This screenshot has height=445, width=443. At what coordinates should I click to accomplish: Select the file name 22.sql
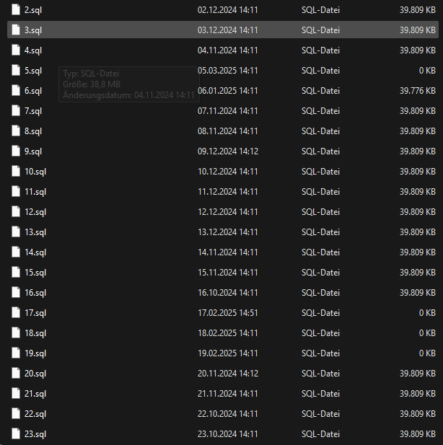pyautogui.click(x=35, y=415)
